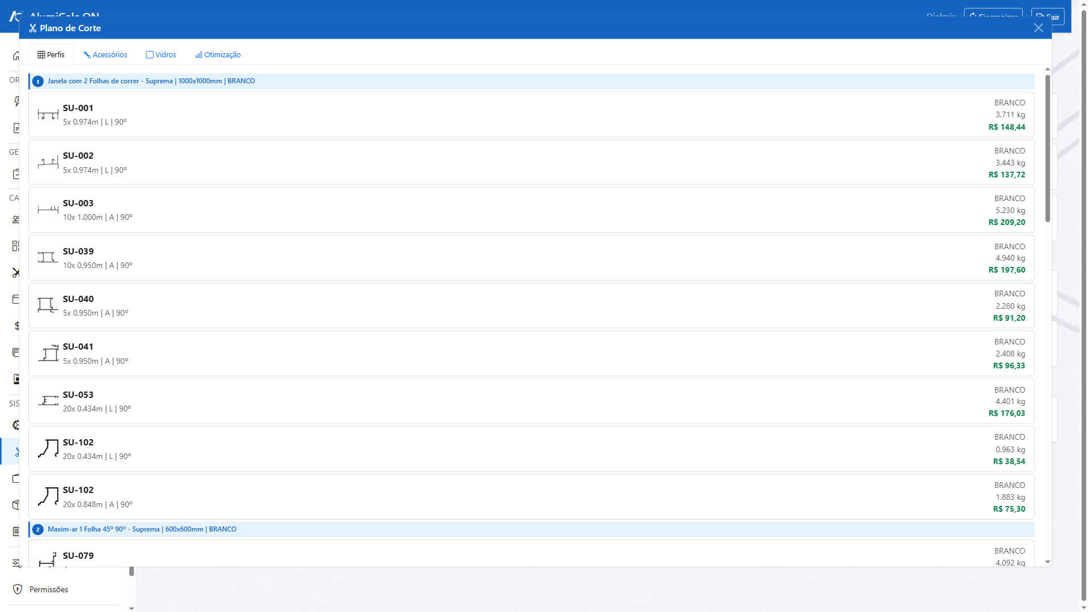Click the price R$ 91,20

(1009, 318)
